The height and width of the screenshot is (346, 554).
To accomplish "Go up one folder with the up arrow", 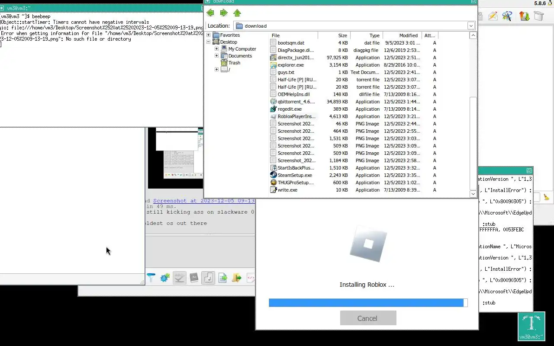I will (237, 13).
